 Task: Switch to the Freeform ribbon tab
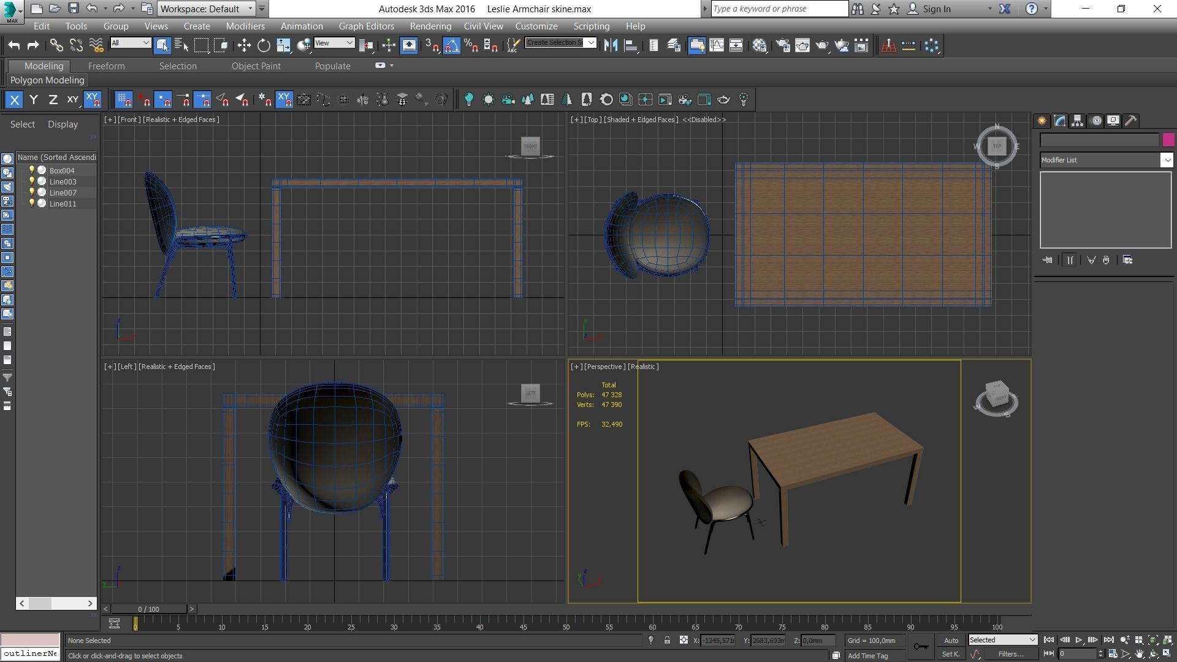(x=106, y=66)
